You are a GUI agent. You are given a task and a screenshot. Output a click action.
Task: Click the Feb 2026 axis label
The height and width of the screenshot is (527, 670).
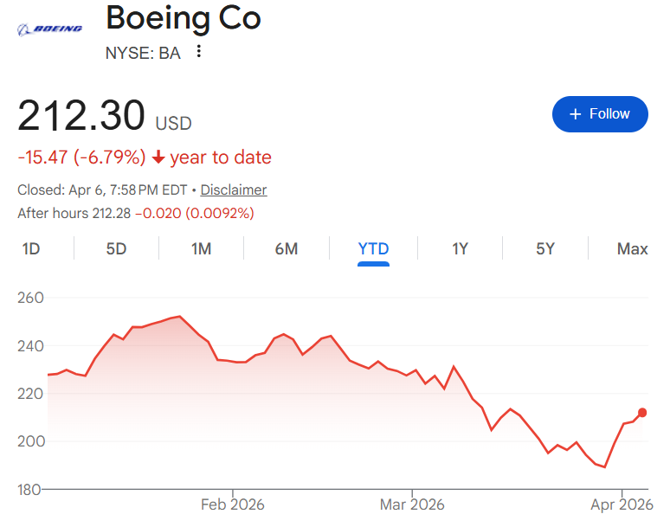pos(232,504)
